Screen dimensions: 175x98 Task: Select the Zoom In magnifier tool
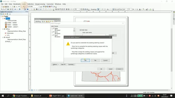pyautogui.click(x=2, y=9)
